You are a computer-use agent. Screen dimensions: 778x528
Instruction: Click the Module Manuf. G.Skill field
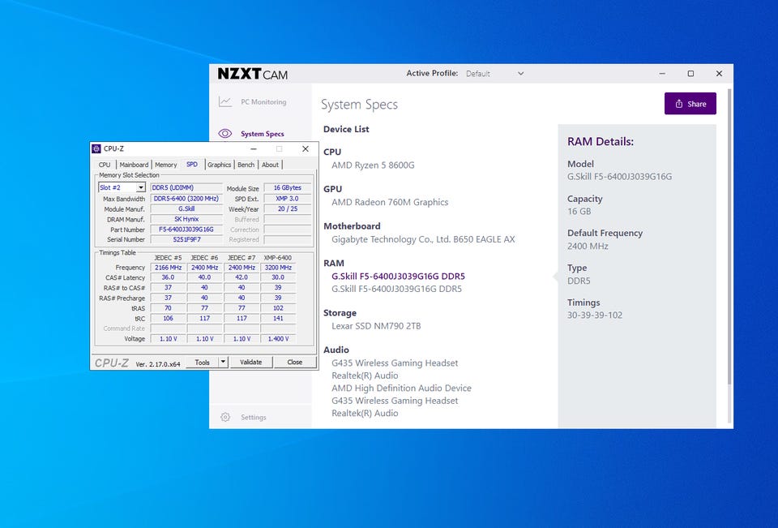click(186, 208)
